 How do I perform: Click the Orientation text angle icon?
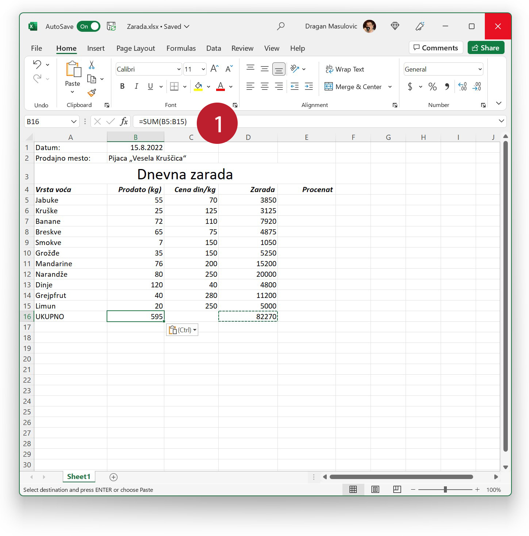tap(295, 69)
